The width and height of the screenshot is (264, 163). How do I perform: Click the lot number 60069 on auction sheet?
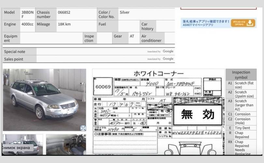pyautogui.click(x=103, y=87)
